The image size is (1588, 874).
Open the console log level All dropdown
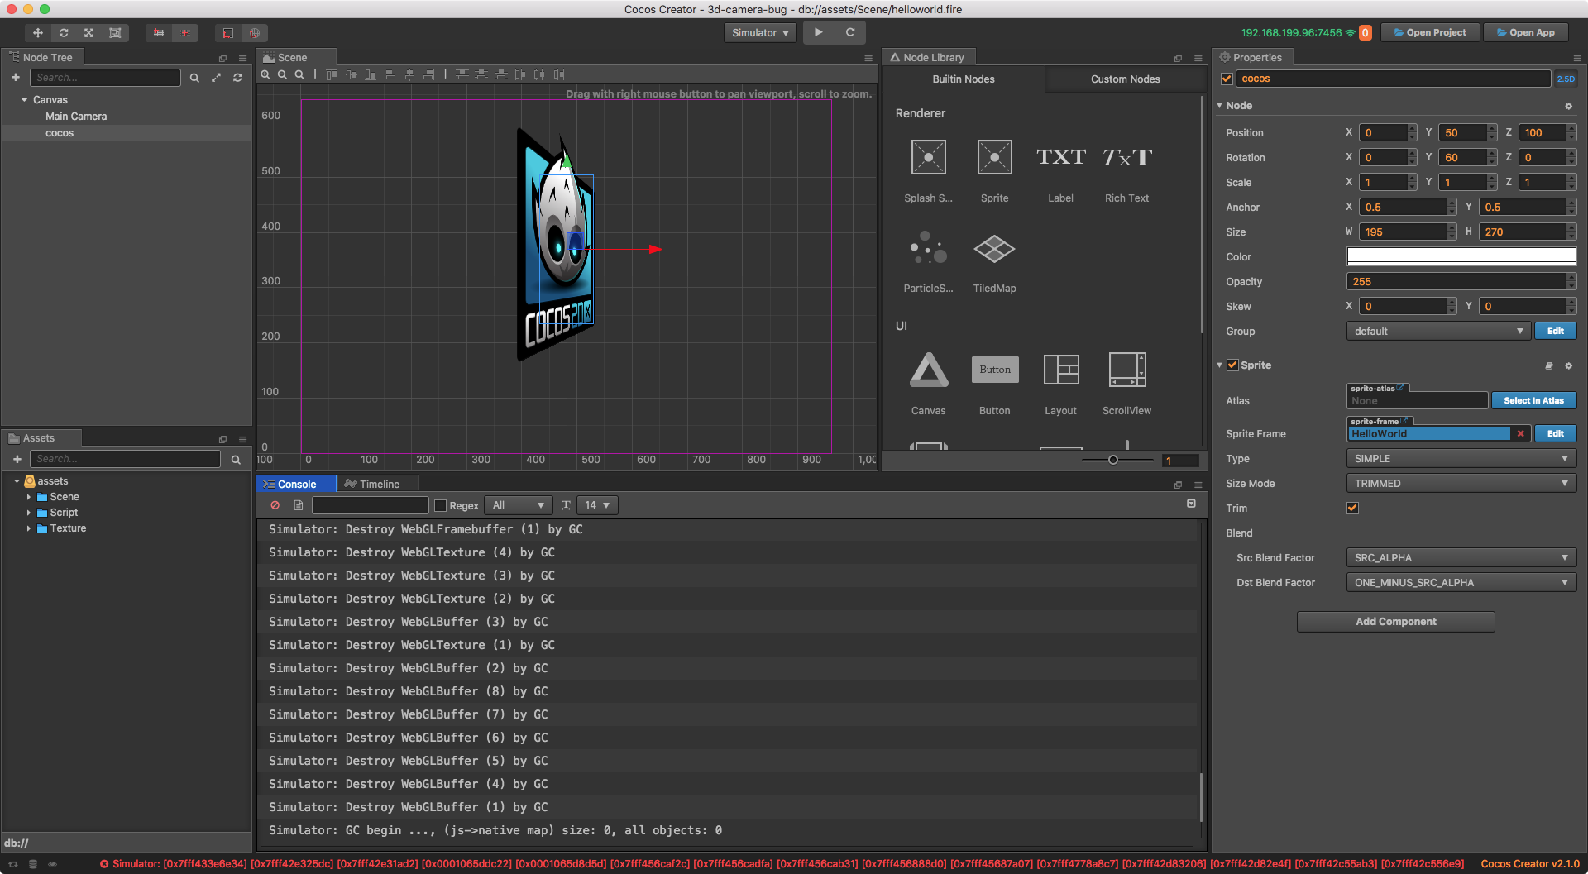click(x=519, y=505)
